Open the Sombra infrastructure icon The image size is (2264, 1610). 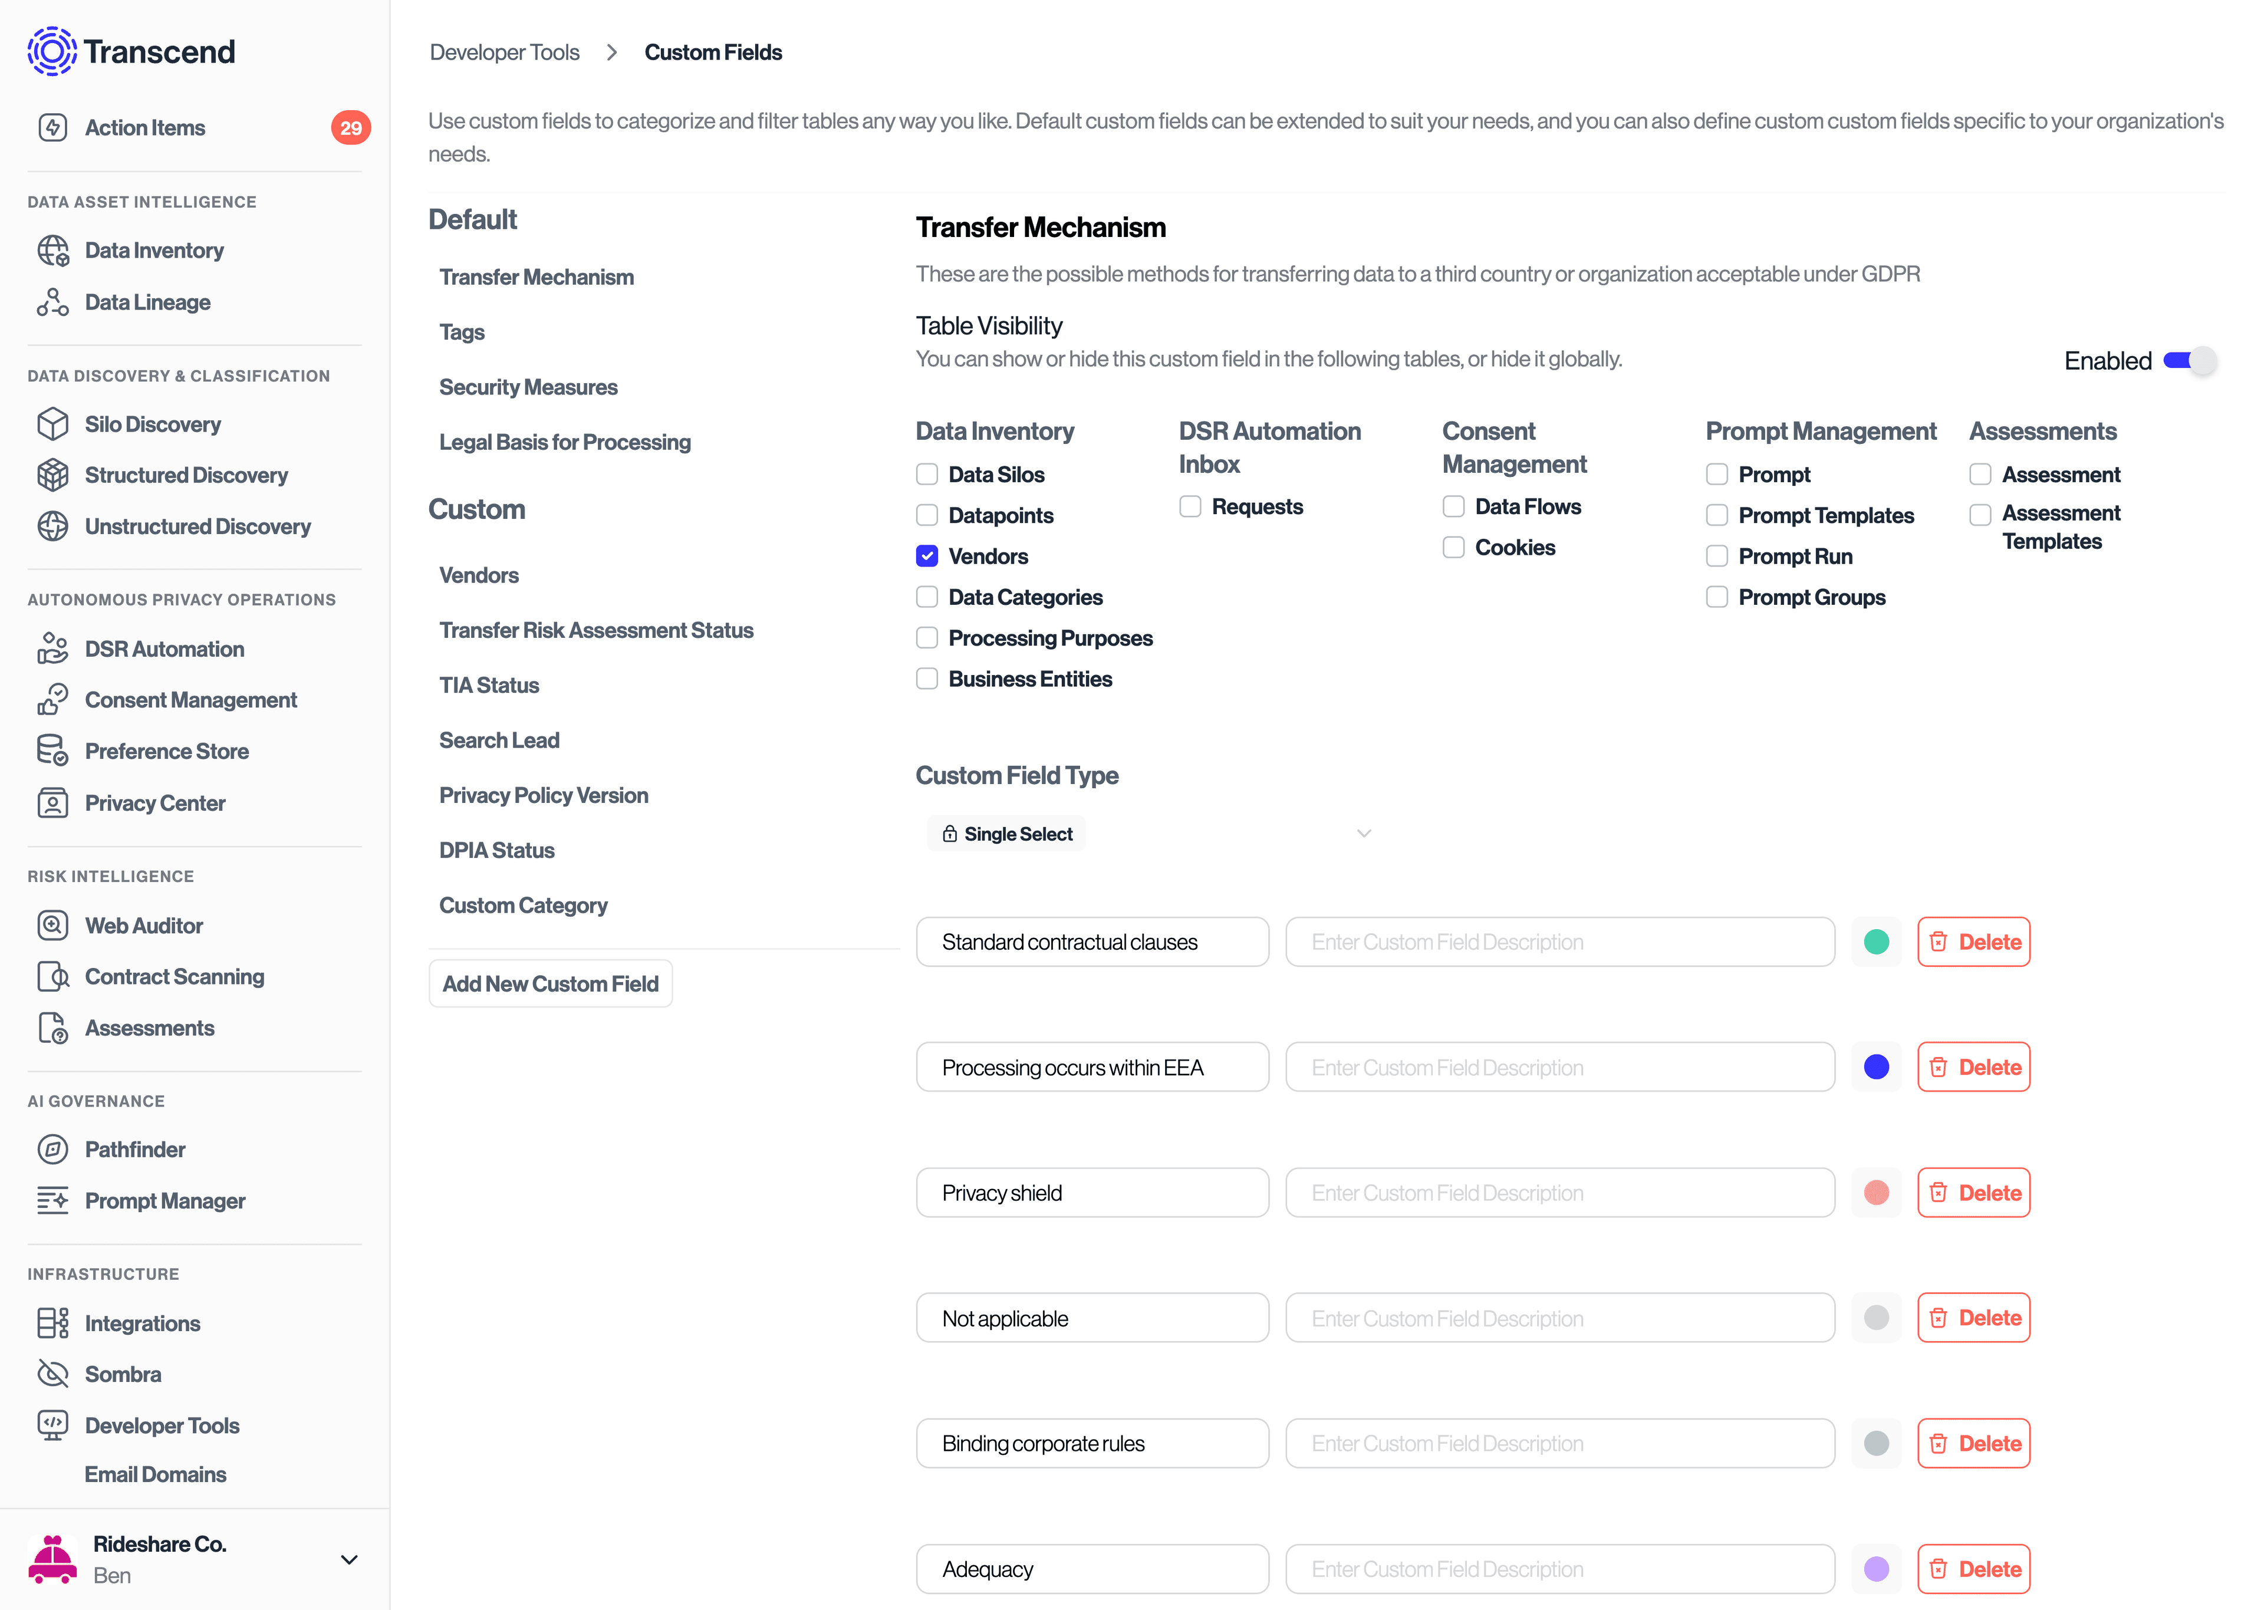click(x=52, y=1374)
